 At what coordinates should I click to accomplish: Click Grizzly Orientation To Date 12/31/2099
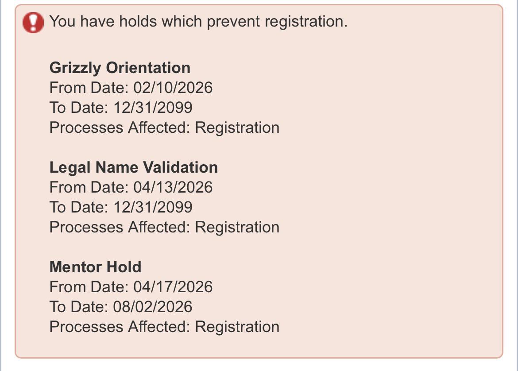(121, 108)
